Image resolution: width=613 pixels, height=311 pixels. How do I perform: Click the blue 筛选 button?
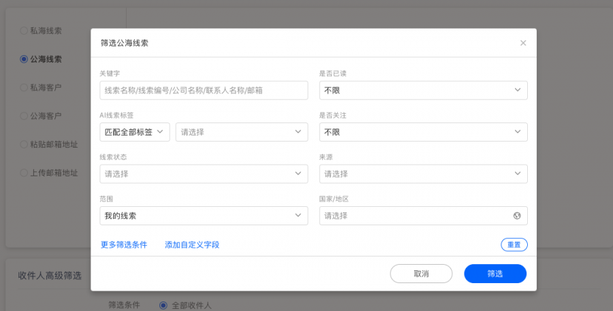tap(495, 274)
